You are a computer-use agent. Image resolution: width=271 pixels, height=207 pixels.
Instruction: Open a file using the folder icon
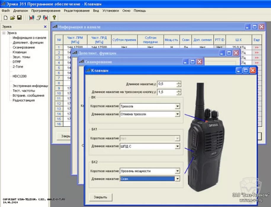pyautogui.click(x=12, y=18)
